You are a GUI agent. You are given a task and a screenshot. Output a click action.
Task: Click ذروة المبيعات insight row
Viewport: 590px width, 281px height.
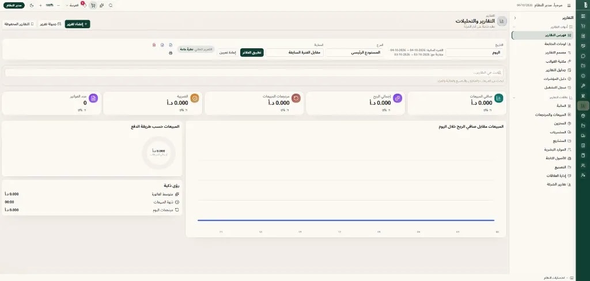(x=92, y=202)
